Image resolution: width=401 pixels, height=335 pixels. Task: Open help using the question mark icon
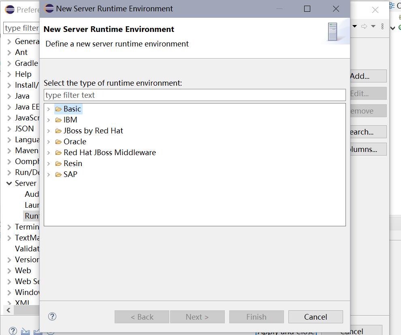[52, 317]
